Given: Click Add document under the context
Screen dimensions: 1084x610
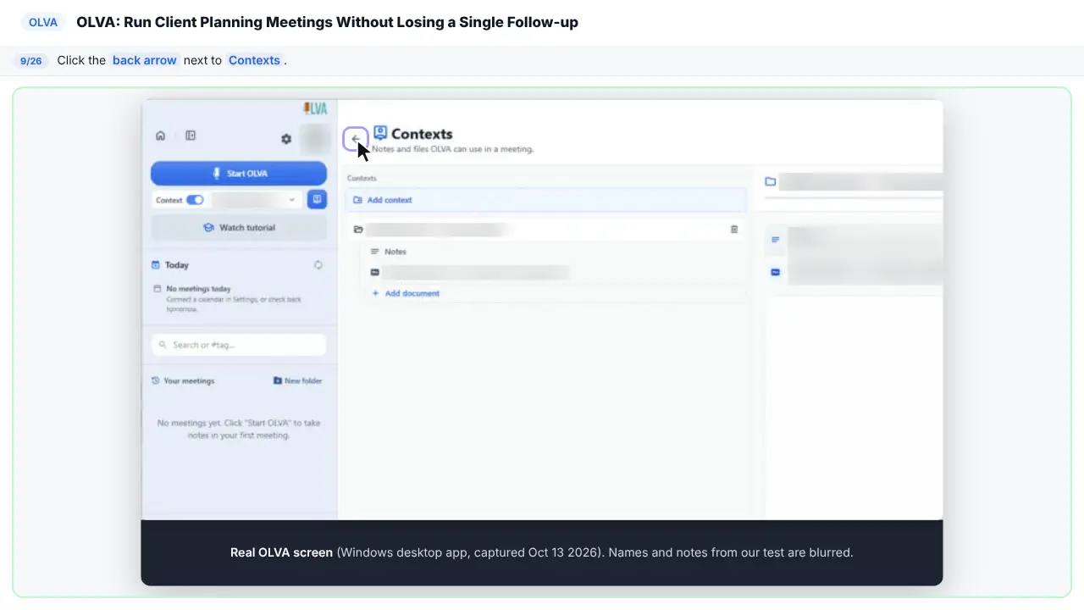Looking at the screenshot, I should (x=406, y=293).
